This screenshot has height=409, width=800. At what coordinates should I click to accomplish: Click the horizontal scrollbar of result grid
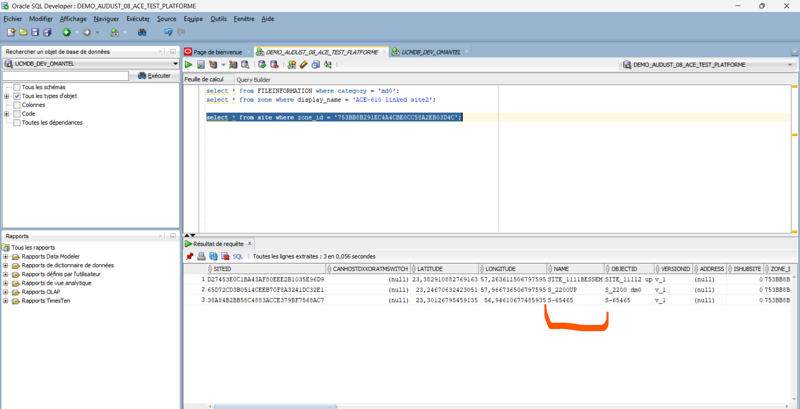tap(275, 406)
